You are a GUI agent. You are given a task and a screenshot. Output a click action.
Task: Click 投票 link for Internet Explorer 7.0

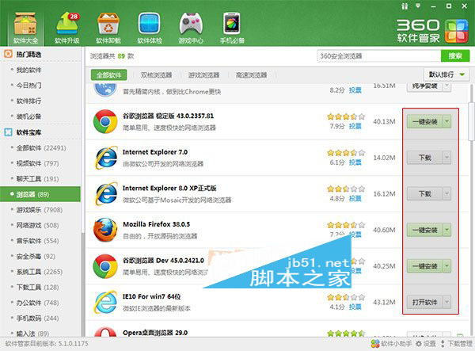[355, 162]
